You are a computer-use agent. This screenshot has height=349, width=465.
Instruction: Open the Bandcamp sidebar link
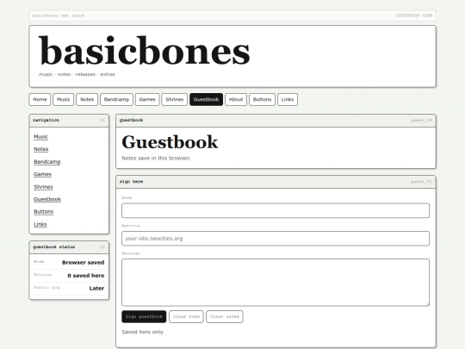click(x=47, y=162)
